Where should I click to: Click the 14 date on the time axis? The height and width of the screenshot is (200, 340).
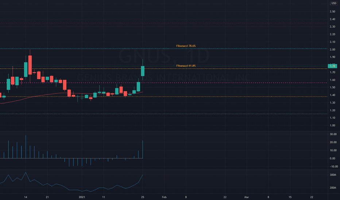pos(26,197)
